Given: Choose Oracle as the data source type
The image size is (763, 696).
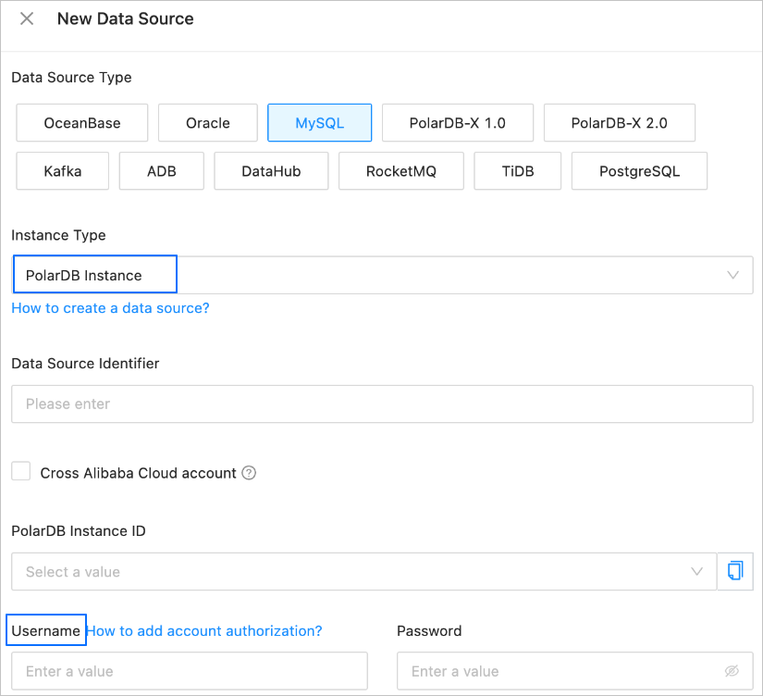Looking at the screenshot, I should click(x=208, y=123).
